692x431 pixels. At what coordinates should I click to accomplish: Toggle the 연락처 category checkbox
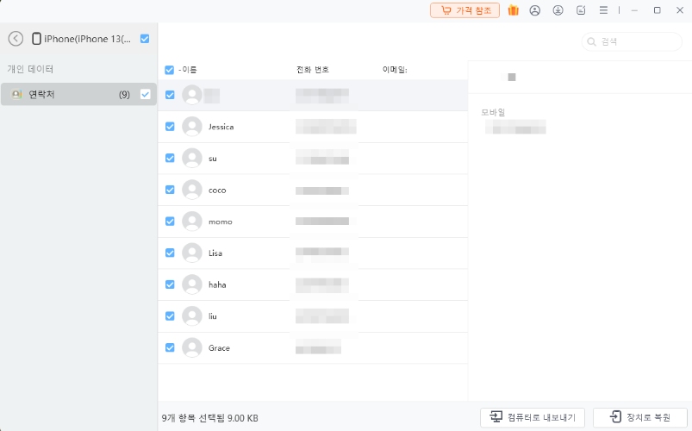click(145, 94)
